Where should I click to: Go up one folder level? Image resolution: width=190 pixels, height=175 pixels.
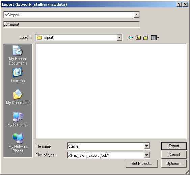(x=138, y=37)
